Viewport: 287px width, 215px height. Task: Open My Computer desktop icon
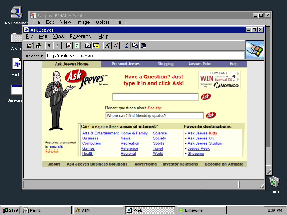click(x=16, y=15)
